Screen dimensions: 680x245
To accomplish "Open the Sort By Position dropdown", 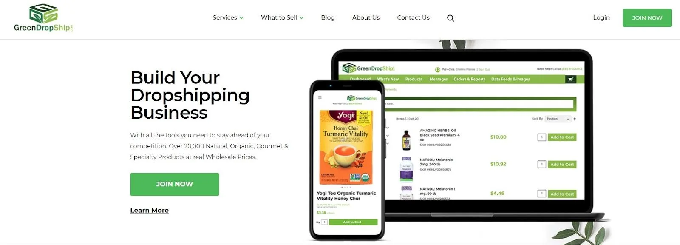I will 558,119.
